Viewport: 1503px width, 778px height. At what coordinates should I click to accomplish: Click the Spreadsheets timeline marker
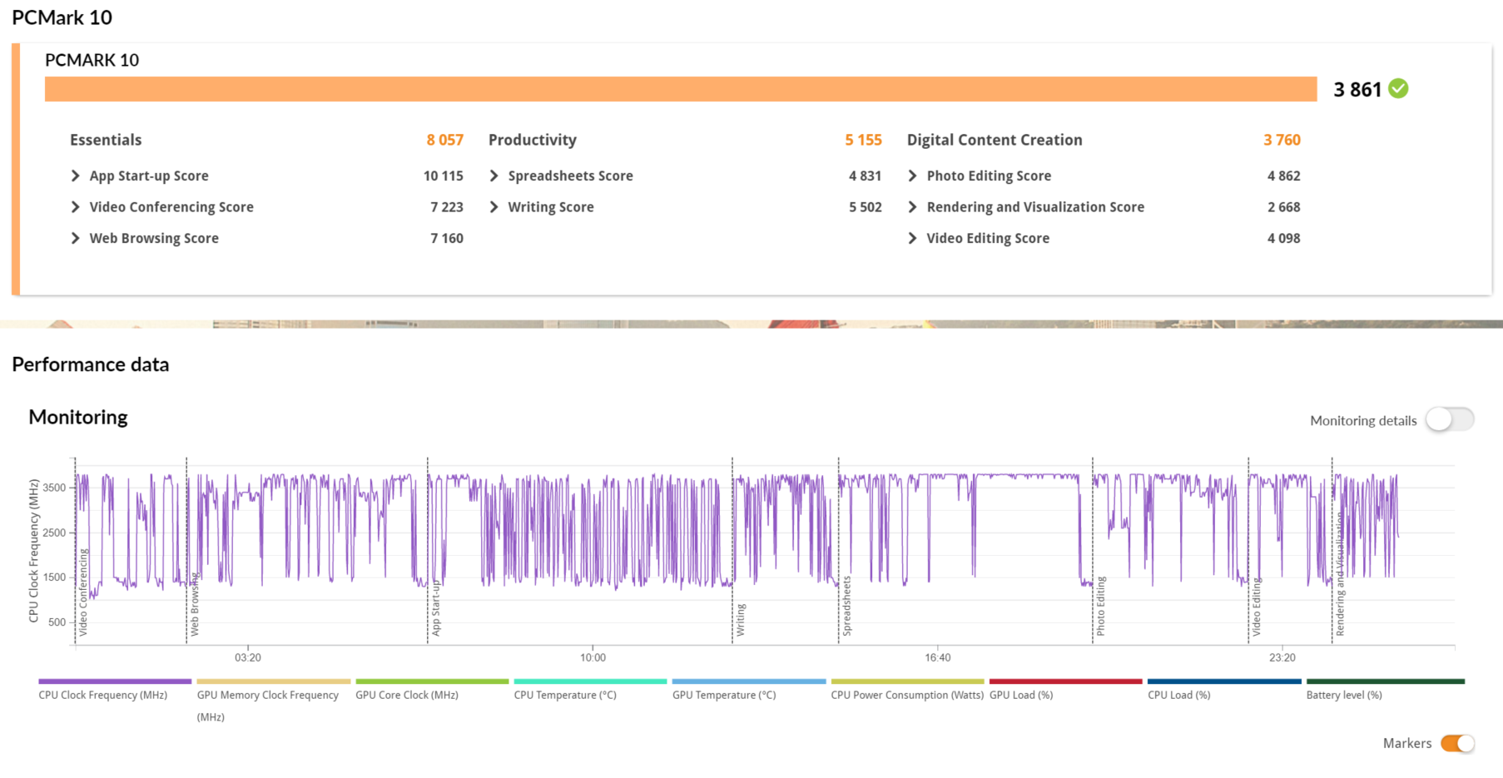(x=846, y=607)
